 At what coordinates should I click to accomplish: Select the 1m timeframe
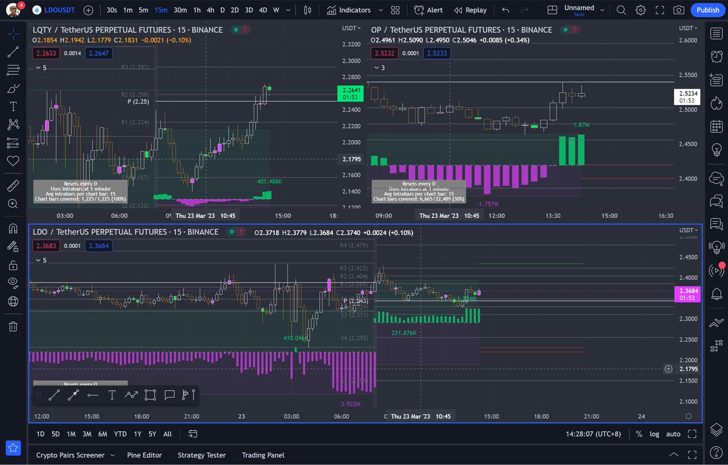(x=127, y=10)
